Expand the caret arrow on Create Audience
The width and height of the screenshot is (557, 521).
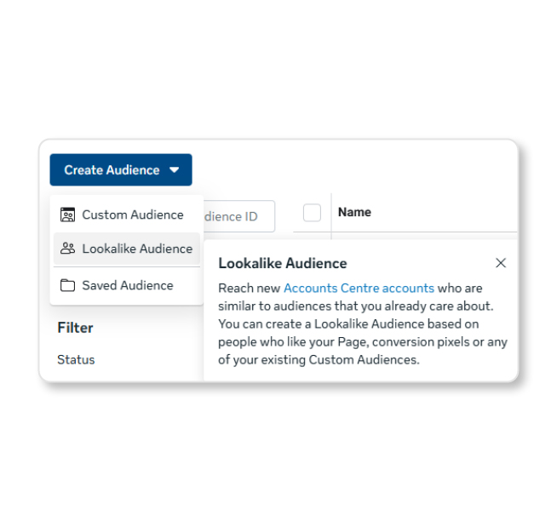pos(174,170)
